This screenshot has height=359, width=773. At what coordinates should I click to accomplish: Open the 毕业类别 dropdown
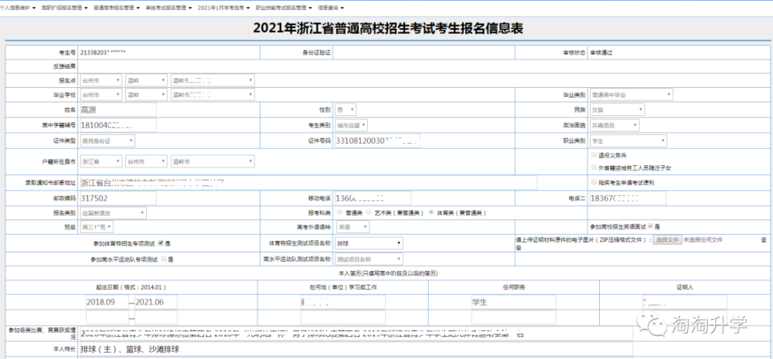[631, 94]
